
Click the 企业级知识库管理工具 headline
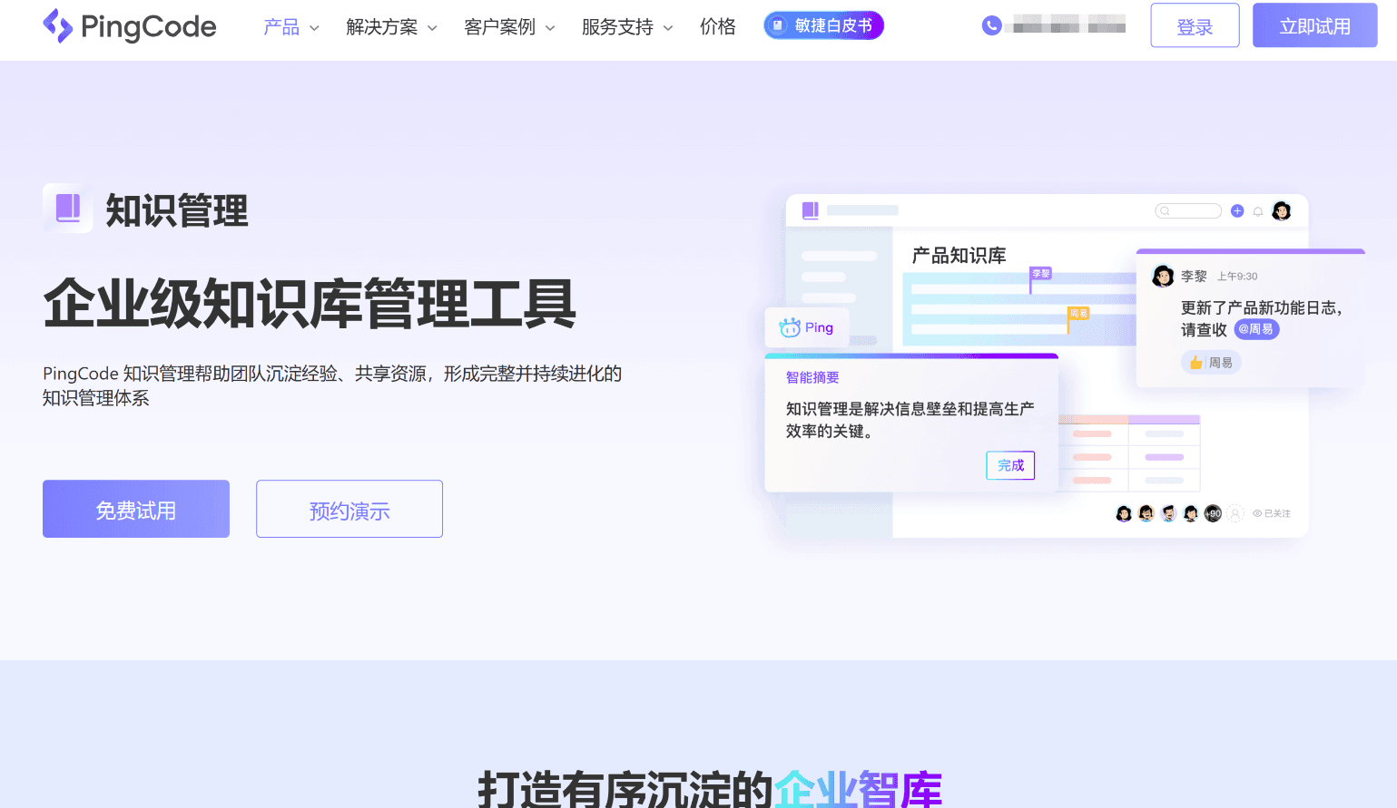point(310,303)
